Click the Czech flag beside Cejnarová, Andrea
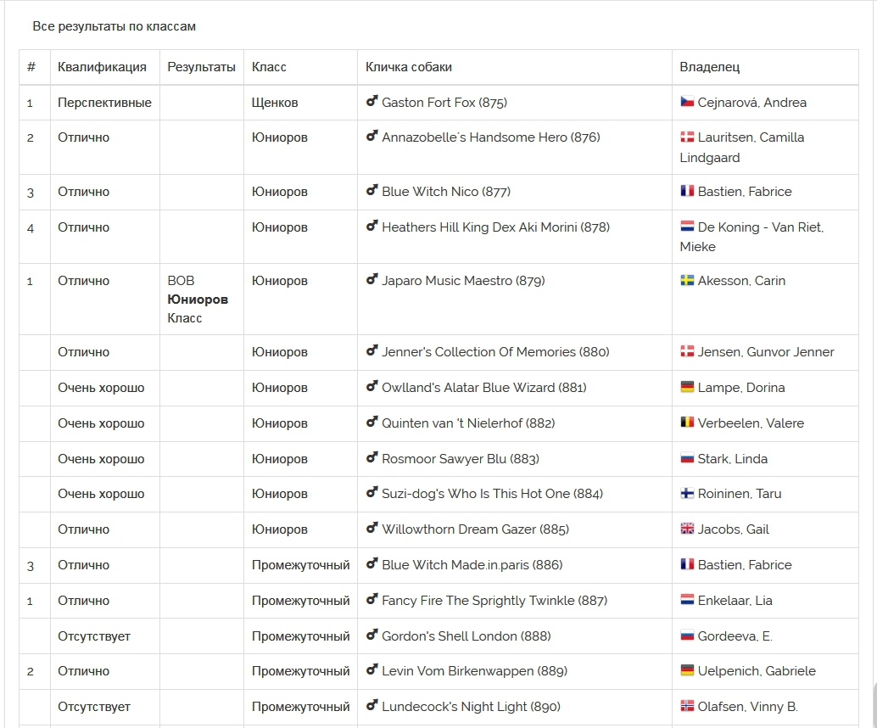This screenshot has height=728, width=877. point(687,101)
